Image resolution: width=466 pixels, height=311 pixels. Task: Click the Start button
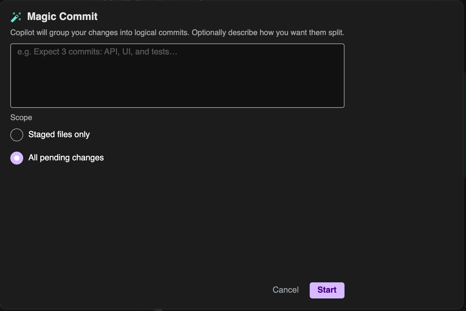327,290
